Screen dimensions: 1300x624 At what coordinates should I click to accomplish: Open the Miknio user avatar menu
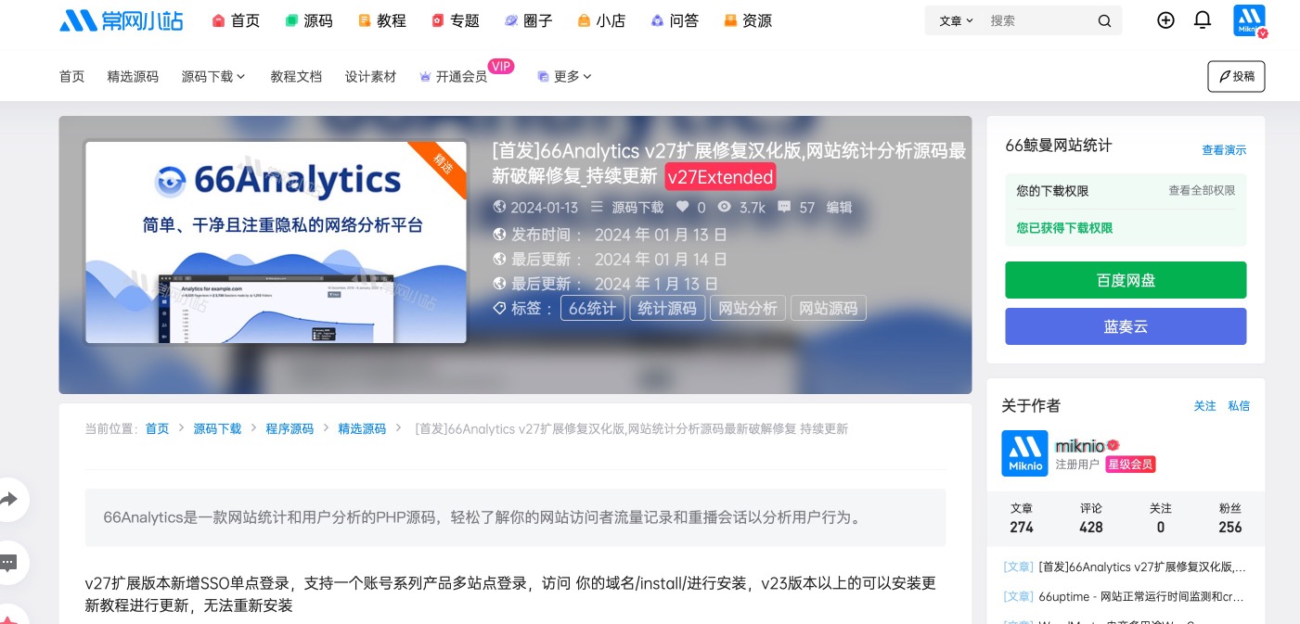click(1249, 20)
